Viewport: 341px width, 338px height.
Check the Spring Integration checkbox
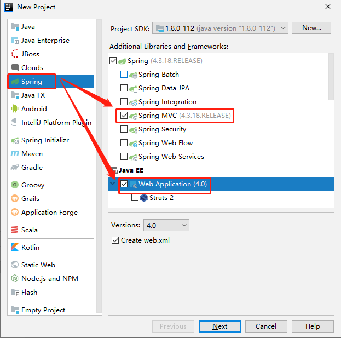tap(124, 102)
